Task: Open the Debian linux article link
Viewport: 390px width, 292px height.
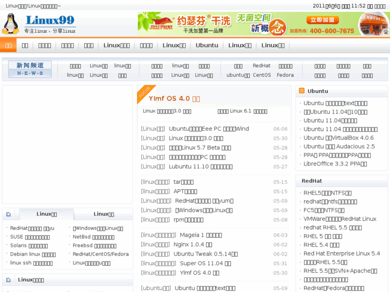Action: [33, 254]
